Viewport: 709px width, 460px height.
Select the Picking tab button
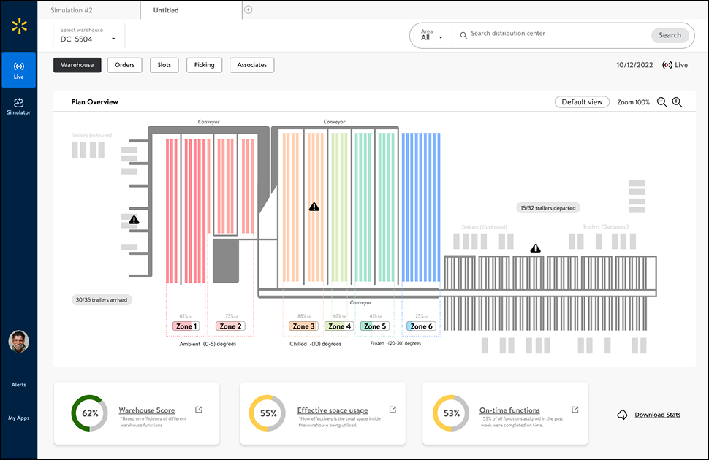point(205,65)
